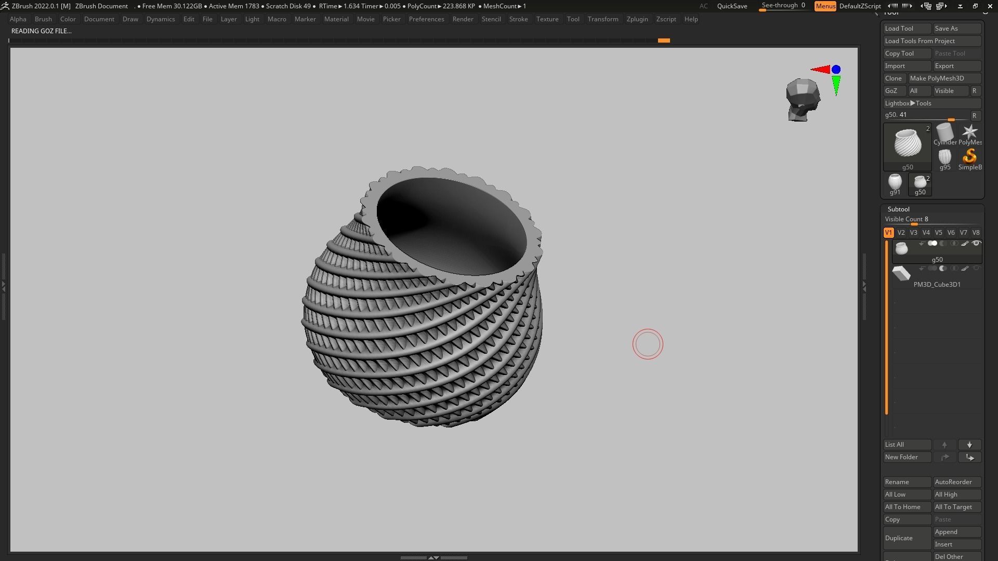Toggle the Menus button

click(825, 6)
